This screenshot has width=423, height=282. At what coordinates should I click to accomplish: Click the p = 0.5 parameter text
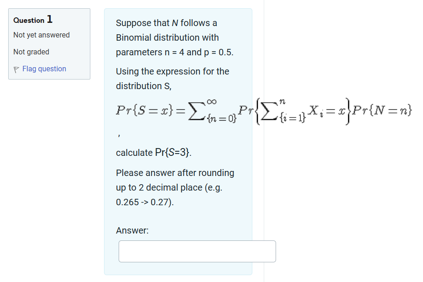219,52
